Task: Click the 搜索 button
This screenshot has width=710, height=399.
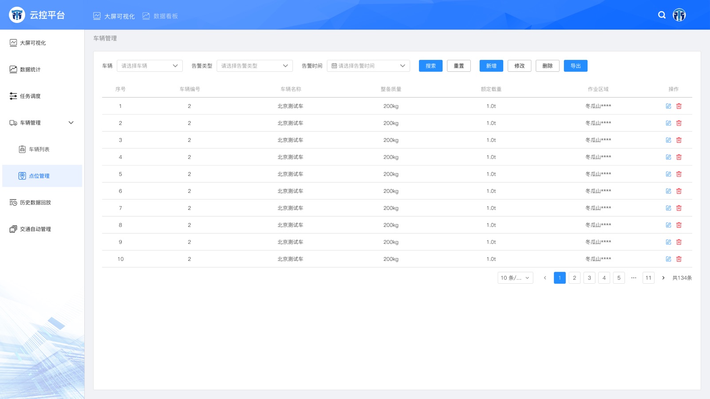Action: tap(430, 66)
